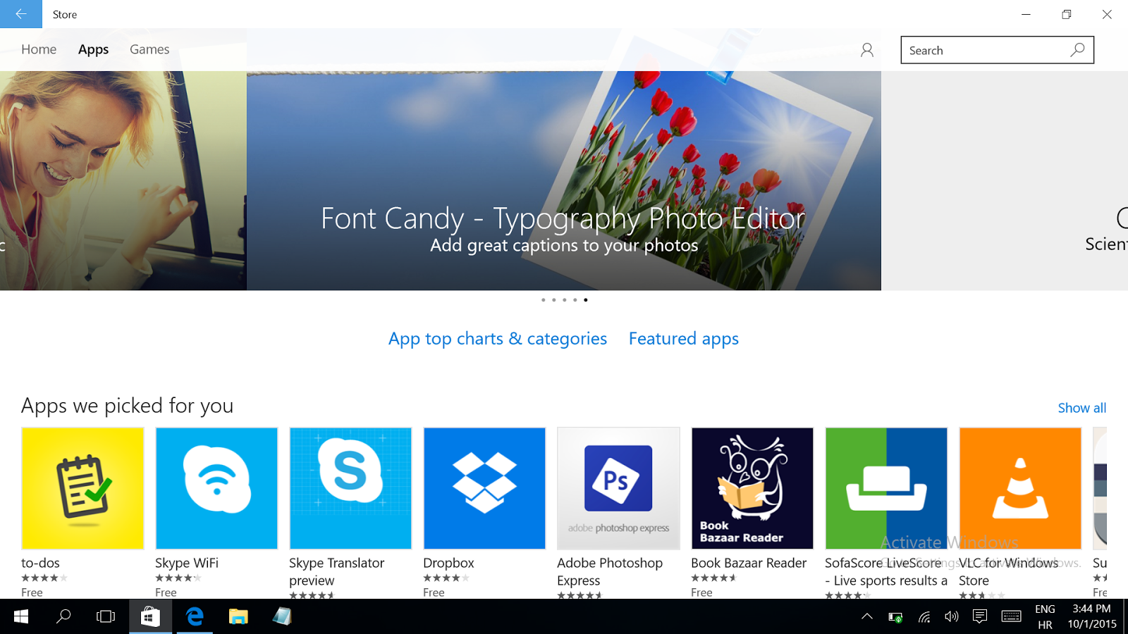Viewport: 1128px width, 634px height.
Task: Select the Dropbox app icon
Action: (x=484, y=488)
